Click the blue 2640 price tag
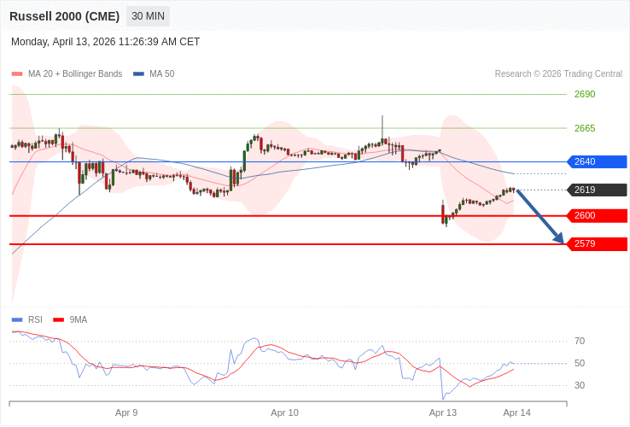630x427 pixels. [x=597, y=161]
